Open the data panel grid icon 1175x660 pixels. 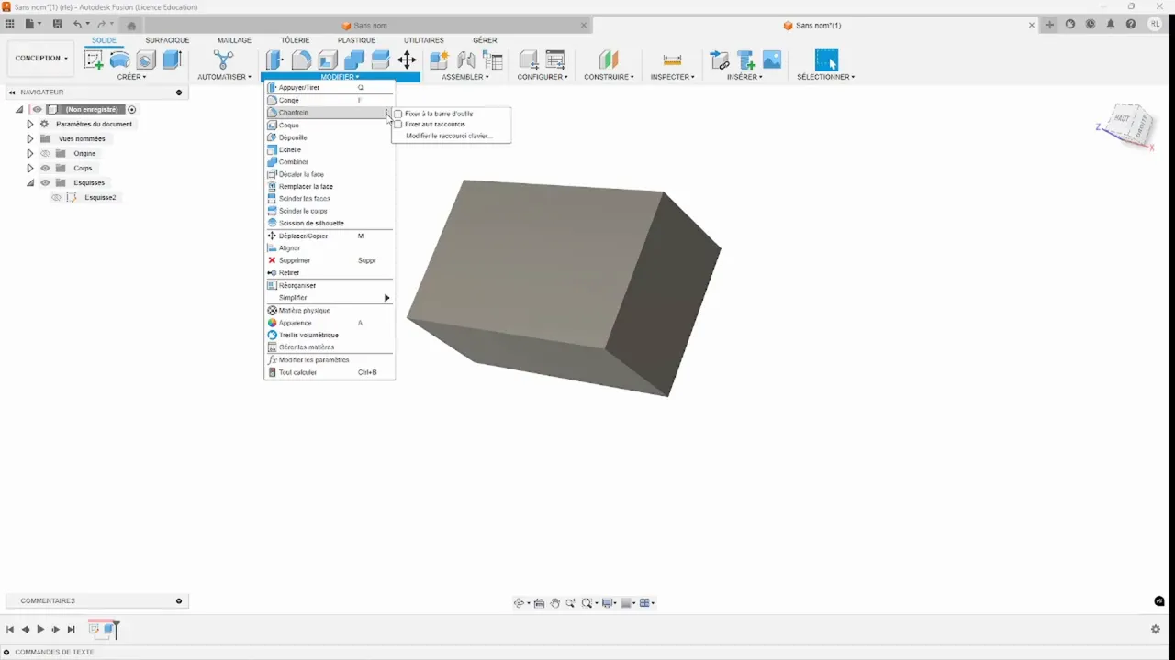pos(10,25)
